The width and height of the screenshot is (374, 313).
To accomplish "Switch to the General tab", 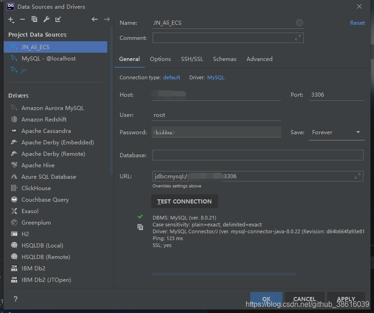I will (x=130, y=59).
